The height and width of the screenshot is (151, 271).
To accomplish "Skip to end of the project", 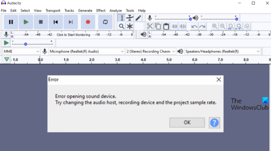I will coord(71,22).
